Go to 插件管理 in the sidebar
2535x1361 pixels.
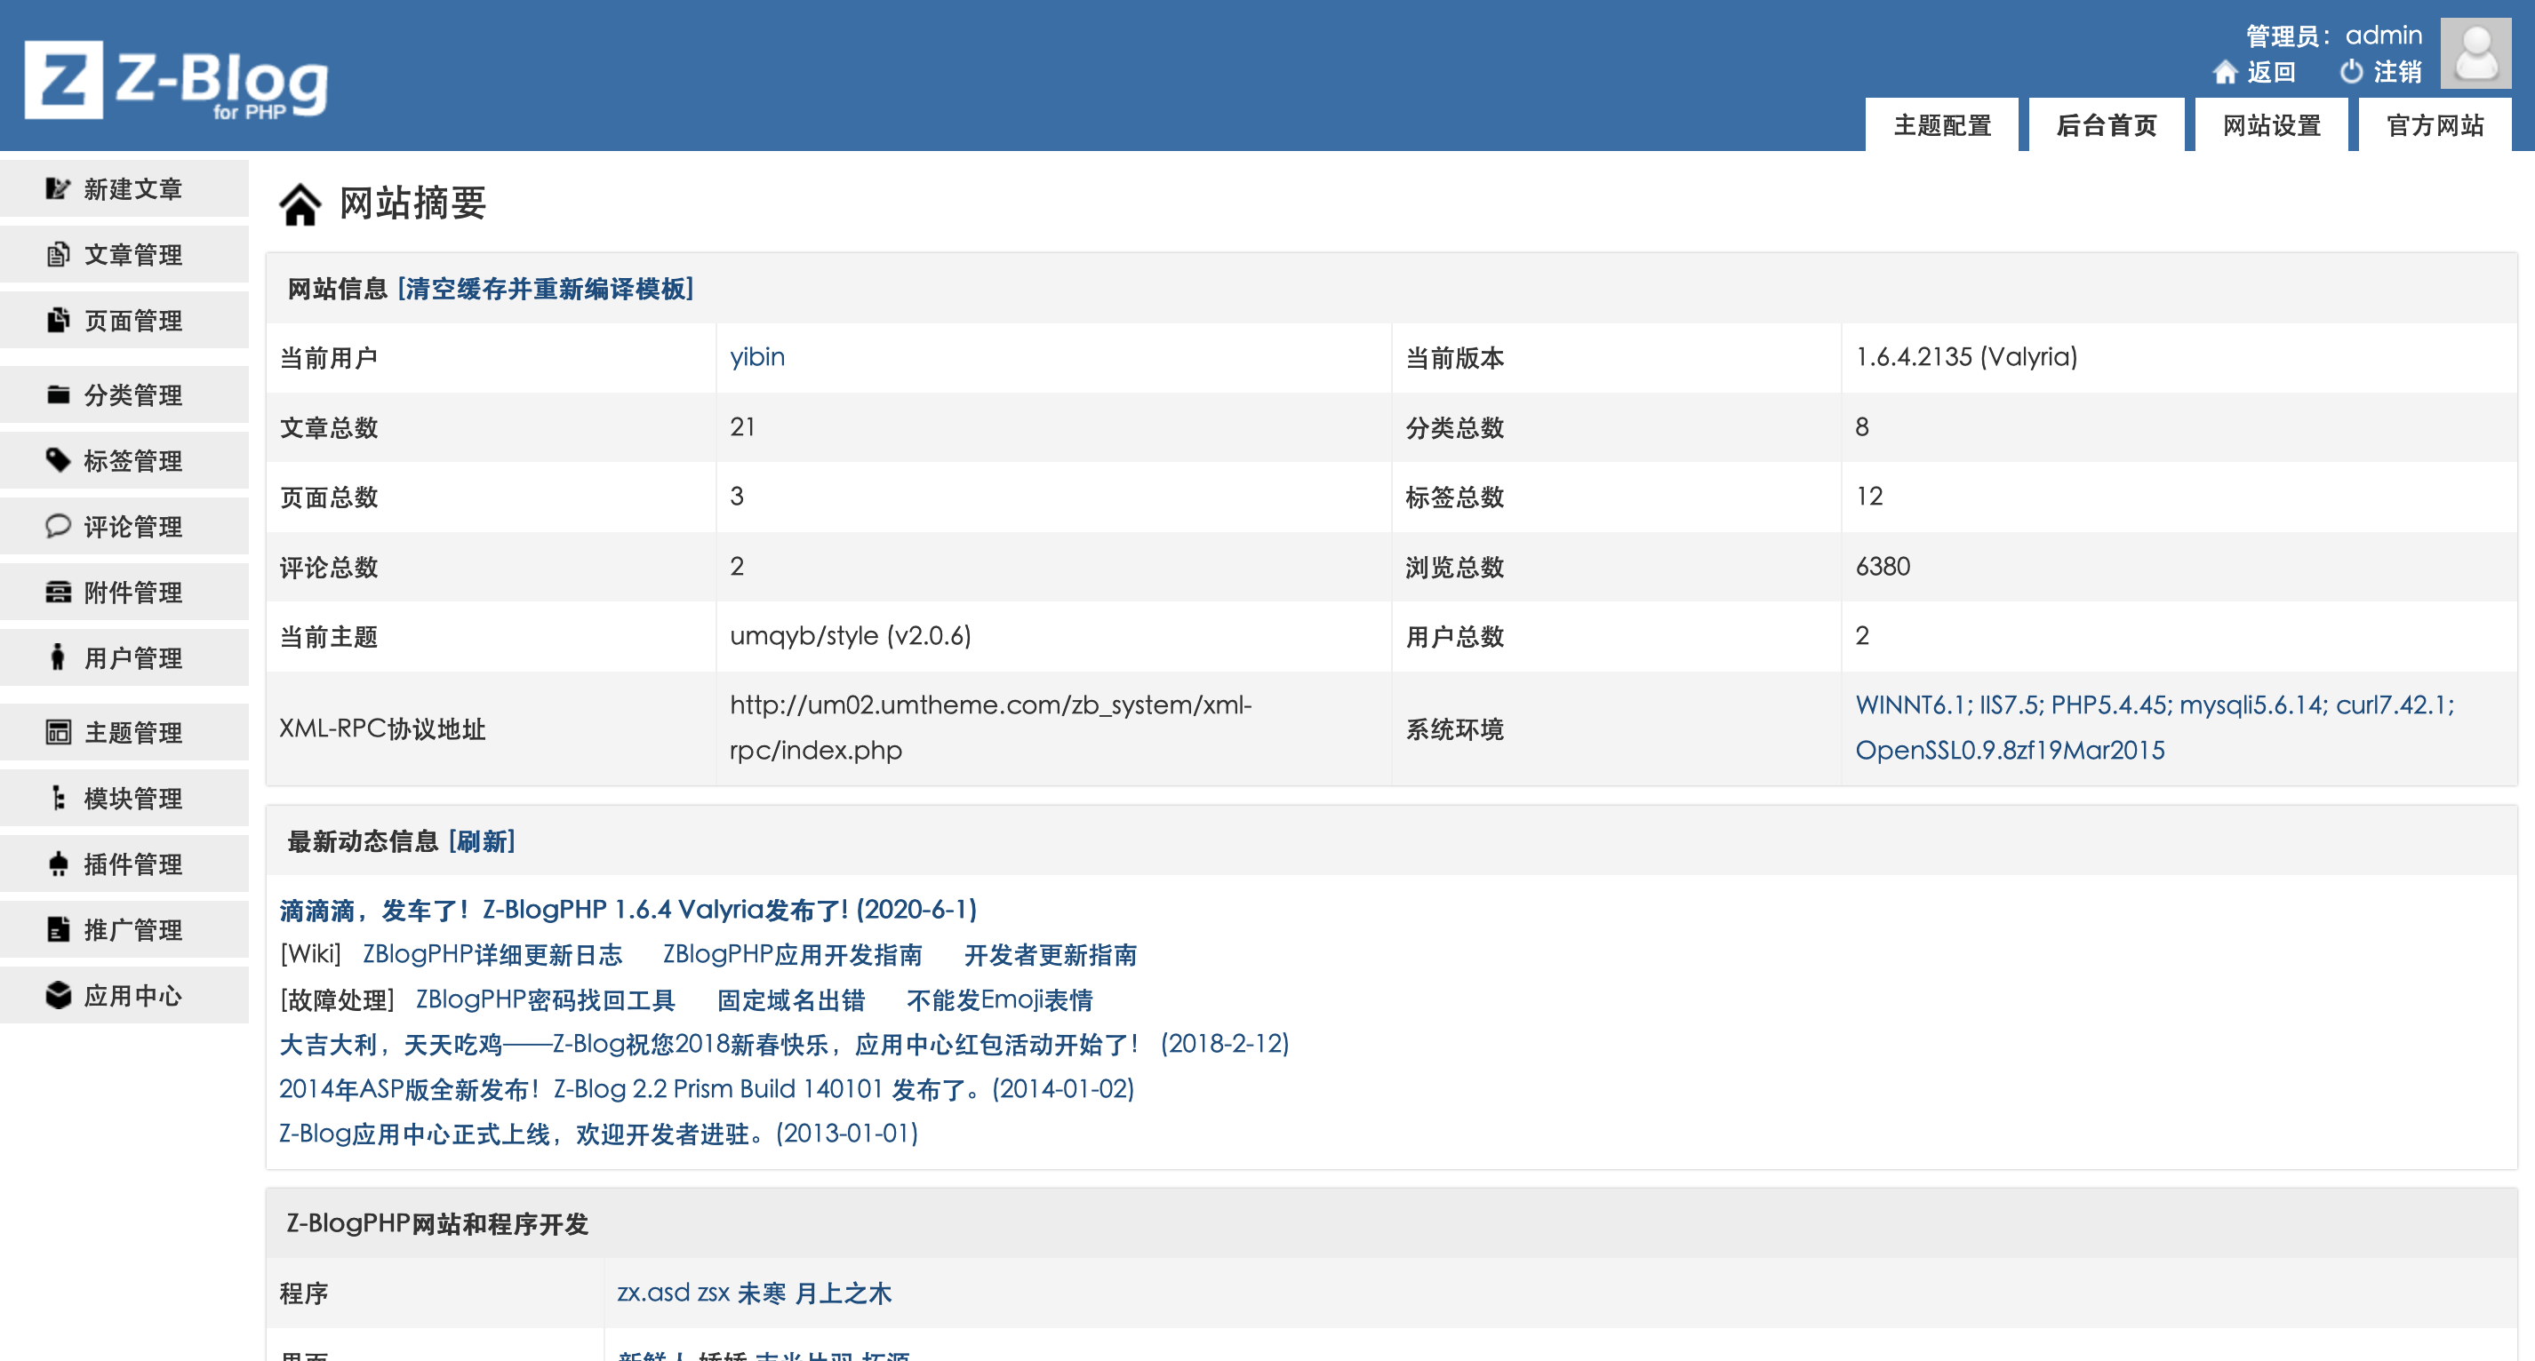[124, 864]
